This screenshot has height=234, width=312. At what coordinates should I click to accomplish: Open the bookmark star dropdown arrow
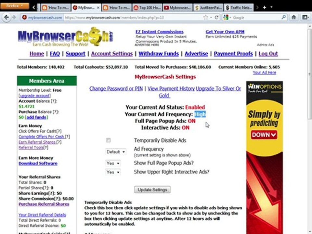(211, 18)
